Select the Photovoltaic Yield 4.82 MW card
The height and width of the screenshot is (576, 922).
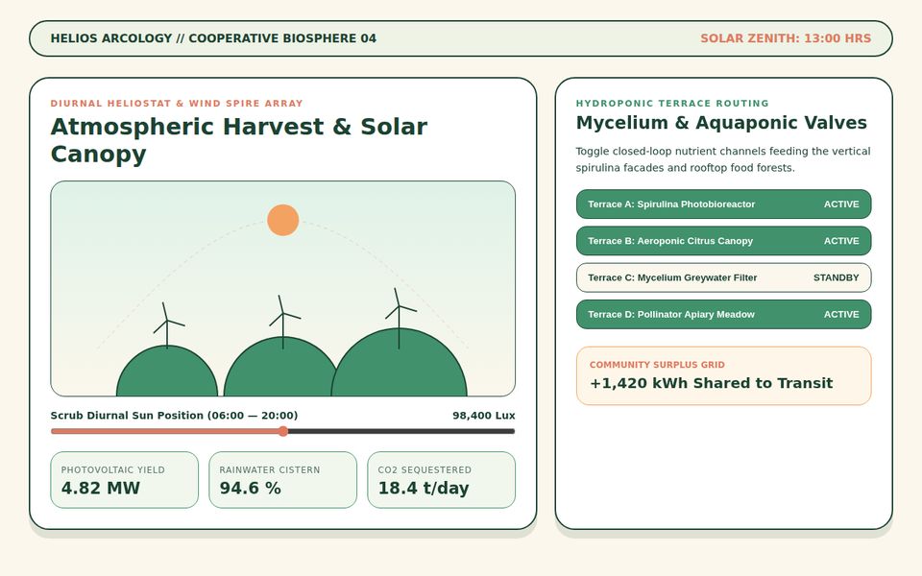coord(125,480)
